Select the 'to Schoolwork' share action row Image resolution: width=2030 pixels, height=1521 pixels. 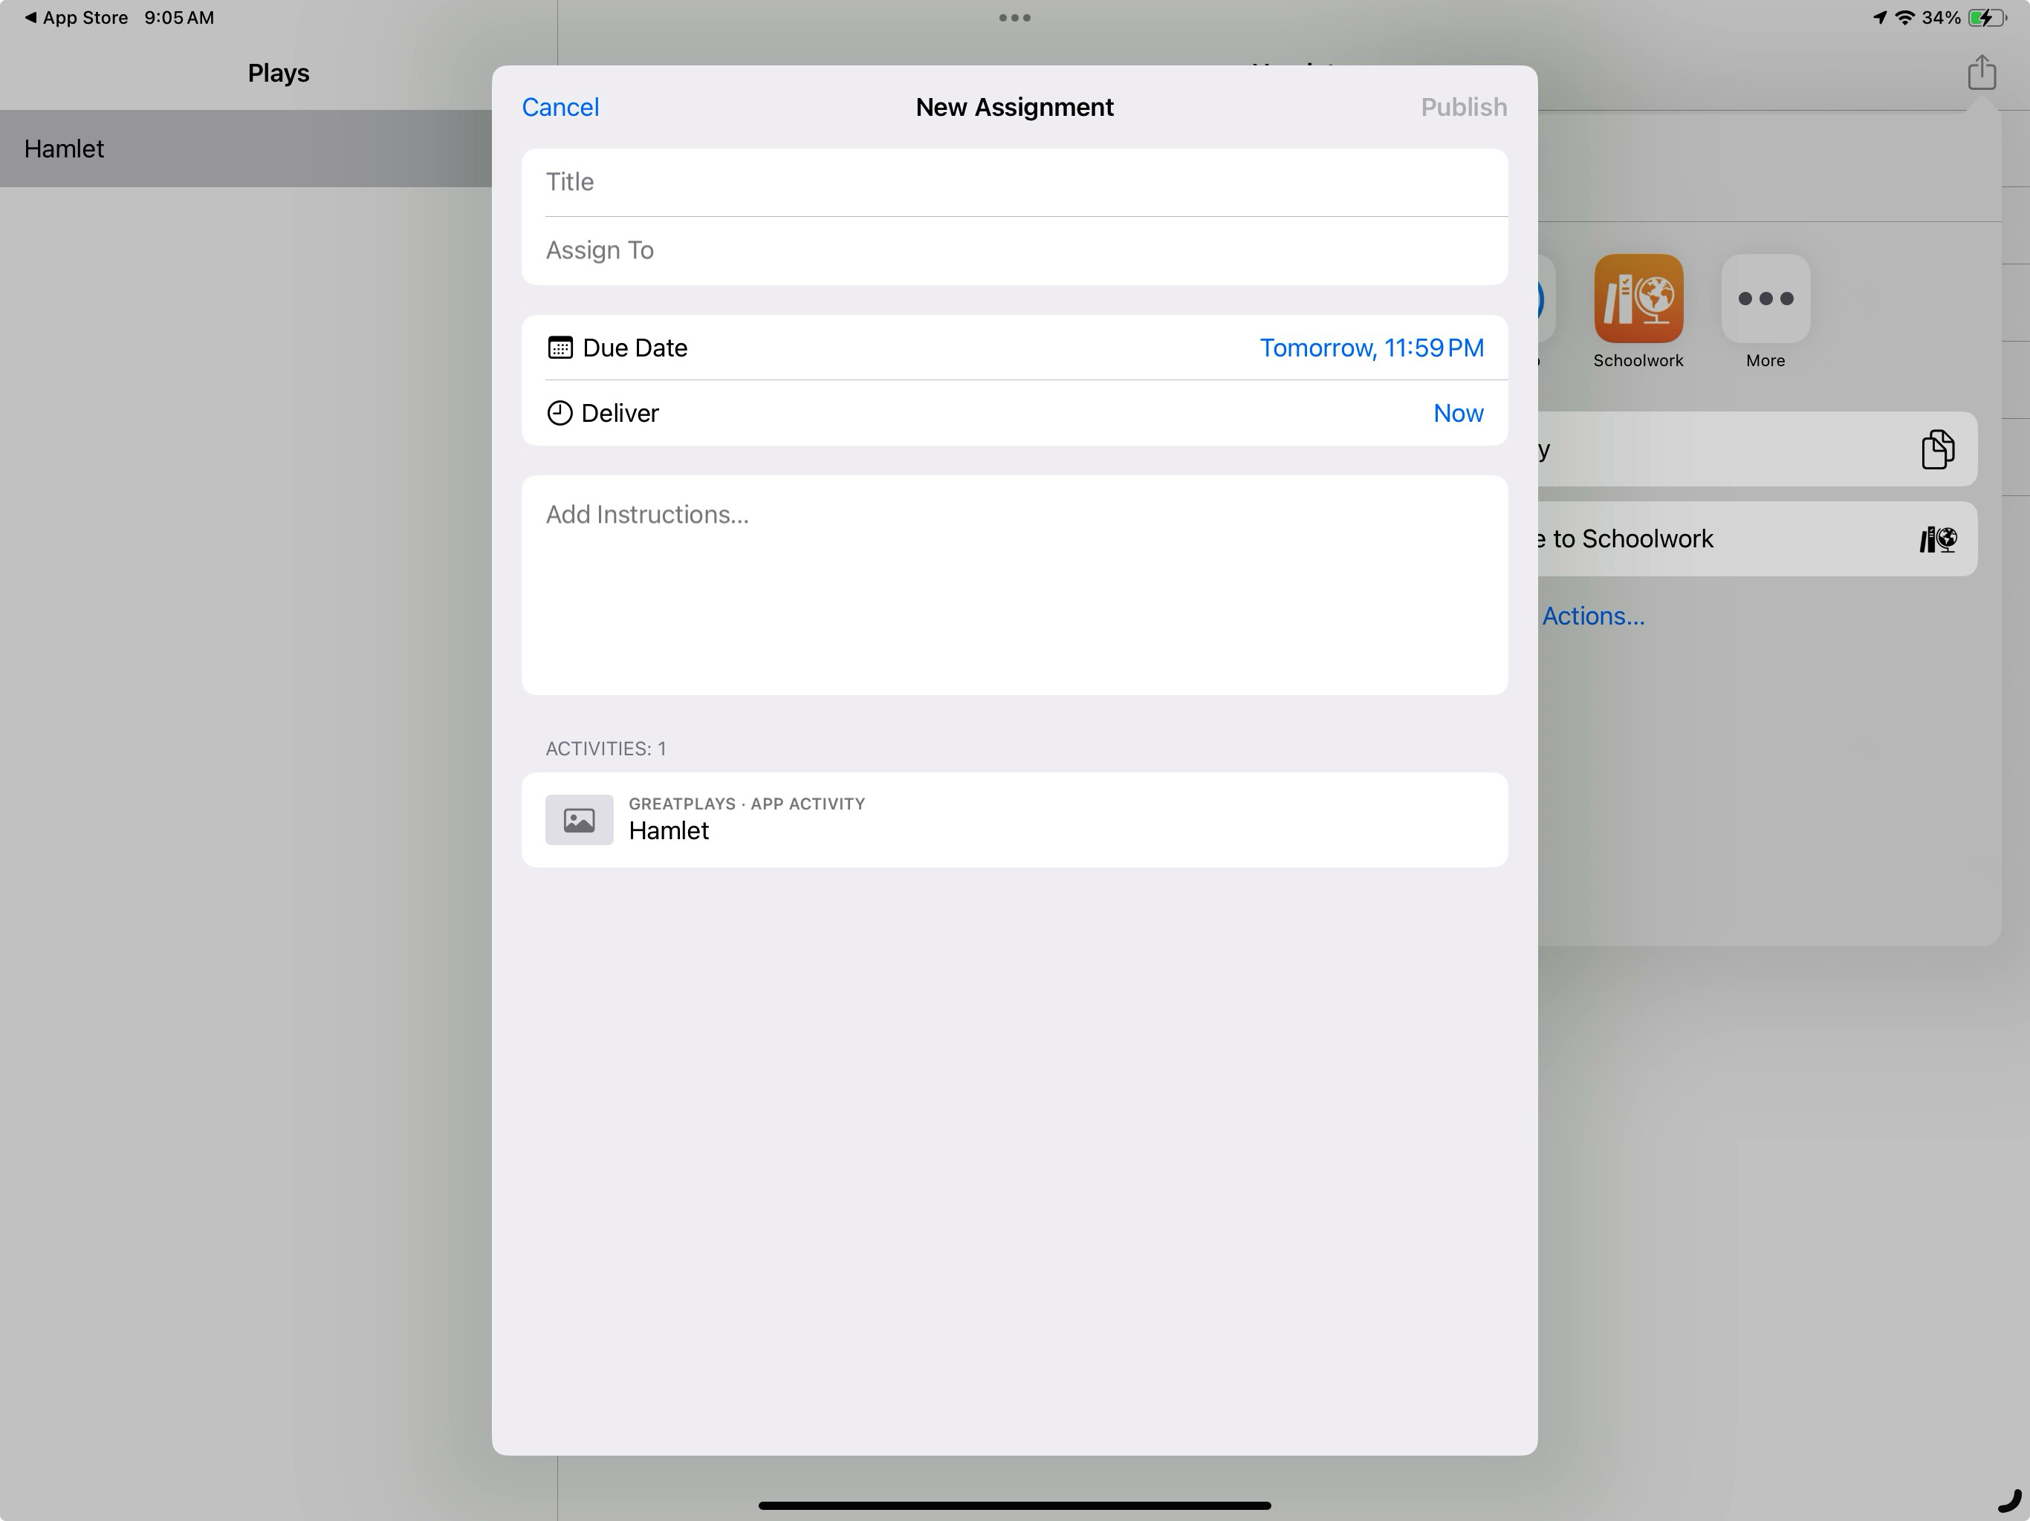pos(1744,539)
